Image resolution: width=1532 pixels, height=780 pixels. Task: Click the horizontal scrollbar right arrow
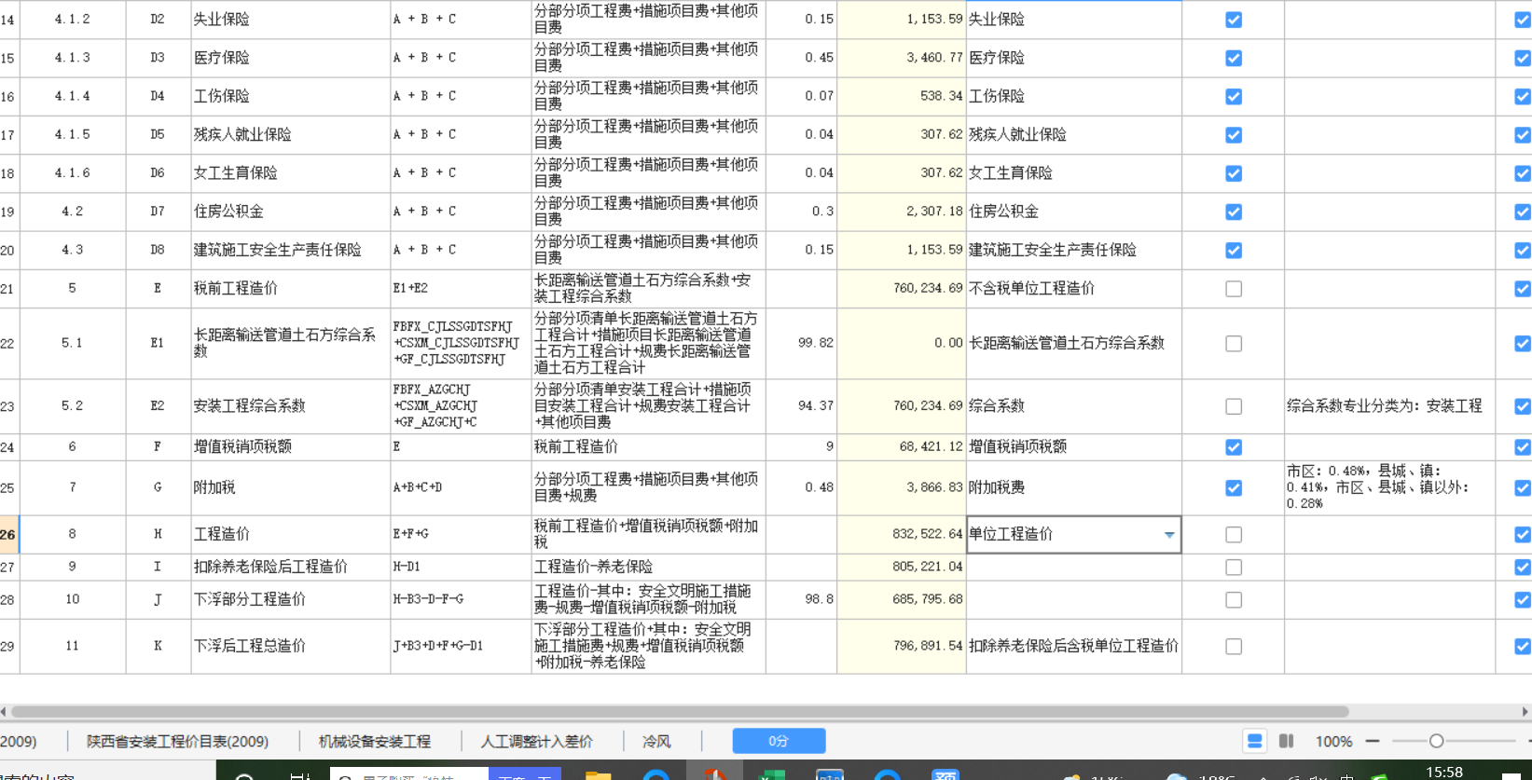click(x=1525, y=712)
